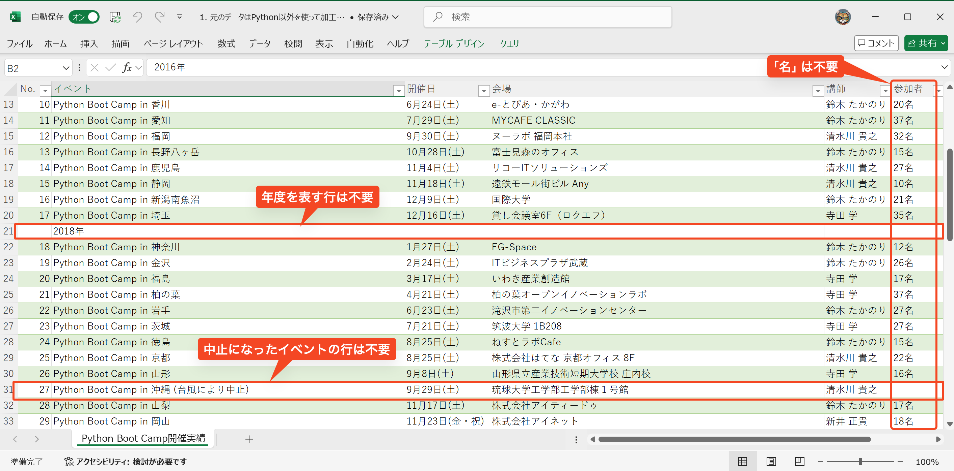Expand the formula bar chevron

pyautogui.click(x=944, y=67)
